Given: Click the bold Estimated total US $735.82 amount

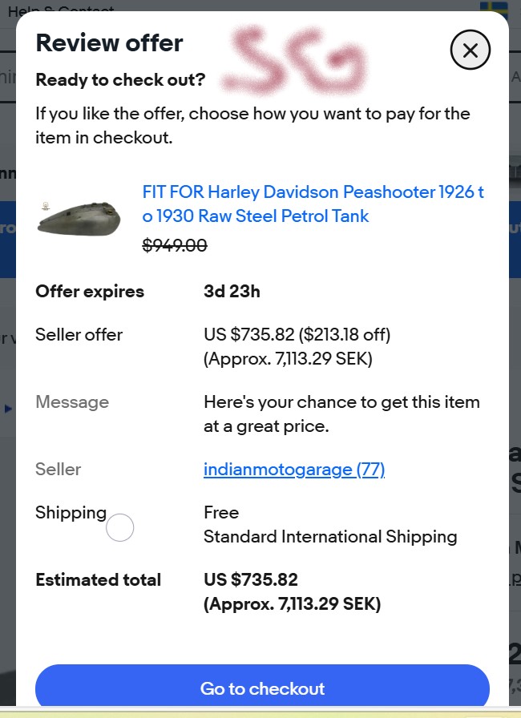Looking at the screenshot, I should (x=251, y=579).
